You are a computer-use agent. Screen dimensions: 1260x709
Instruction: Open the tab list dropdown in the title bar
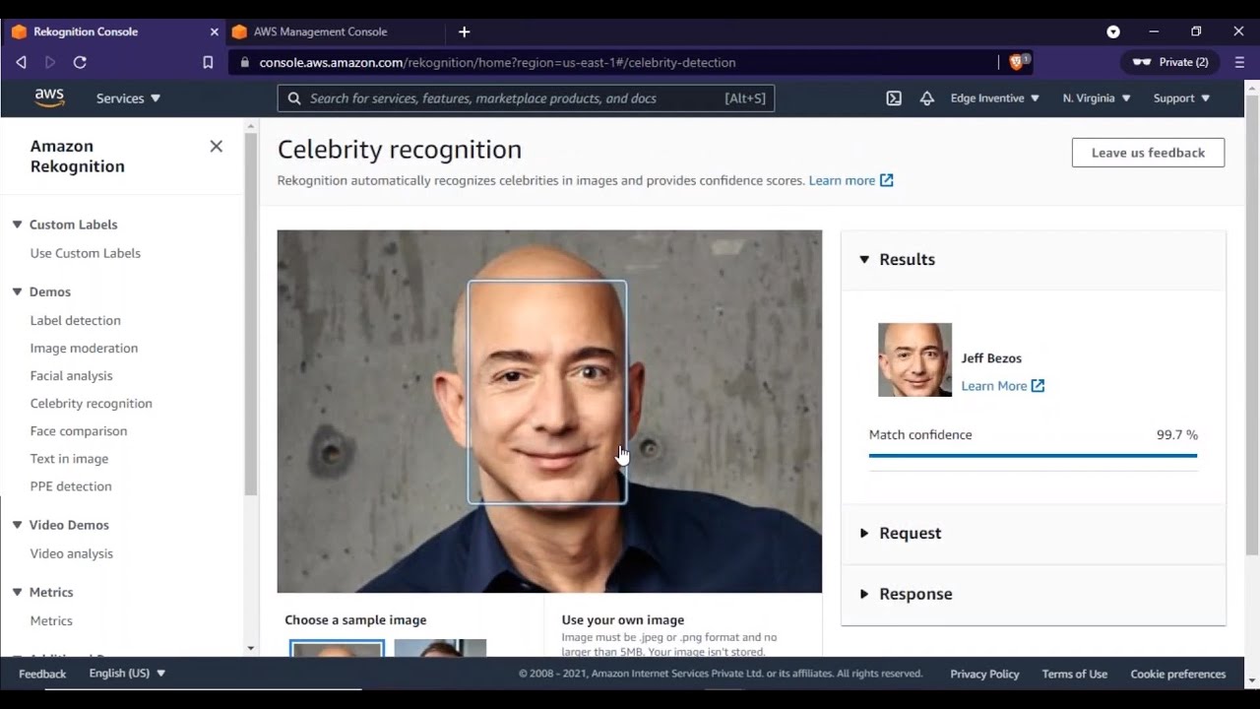pyautogui.click(x=1113, y=32)
